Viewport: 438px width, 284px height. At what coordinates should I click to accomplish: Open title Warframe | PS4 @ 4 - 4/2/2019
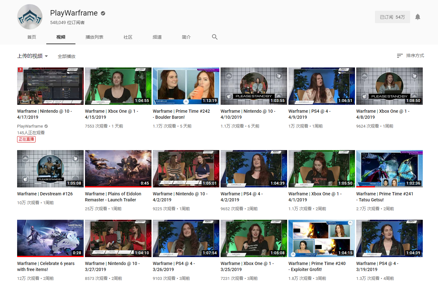[242, 197]
